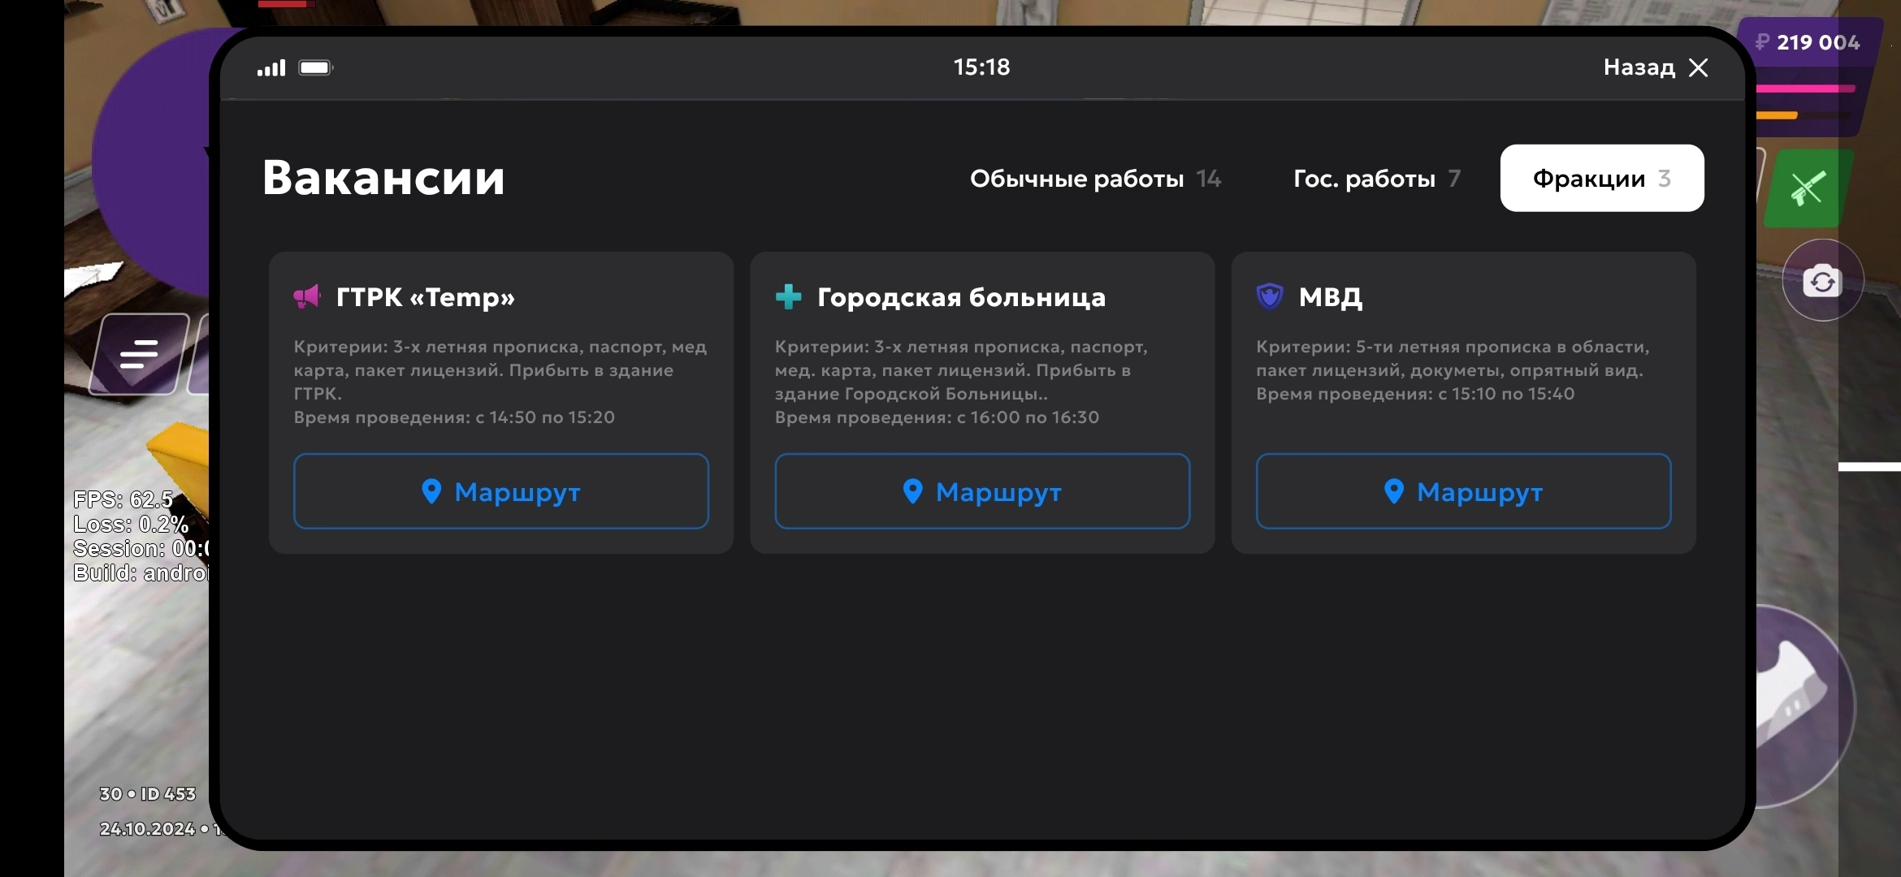This screenshot has height=877, width=1901.
Task: Click the X icon next to Назад
Action: point(1698,67)
